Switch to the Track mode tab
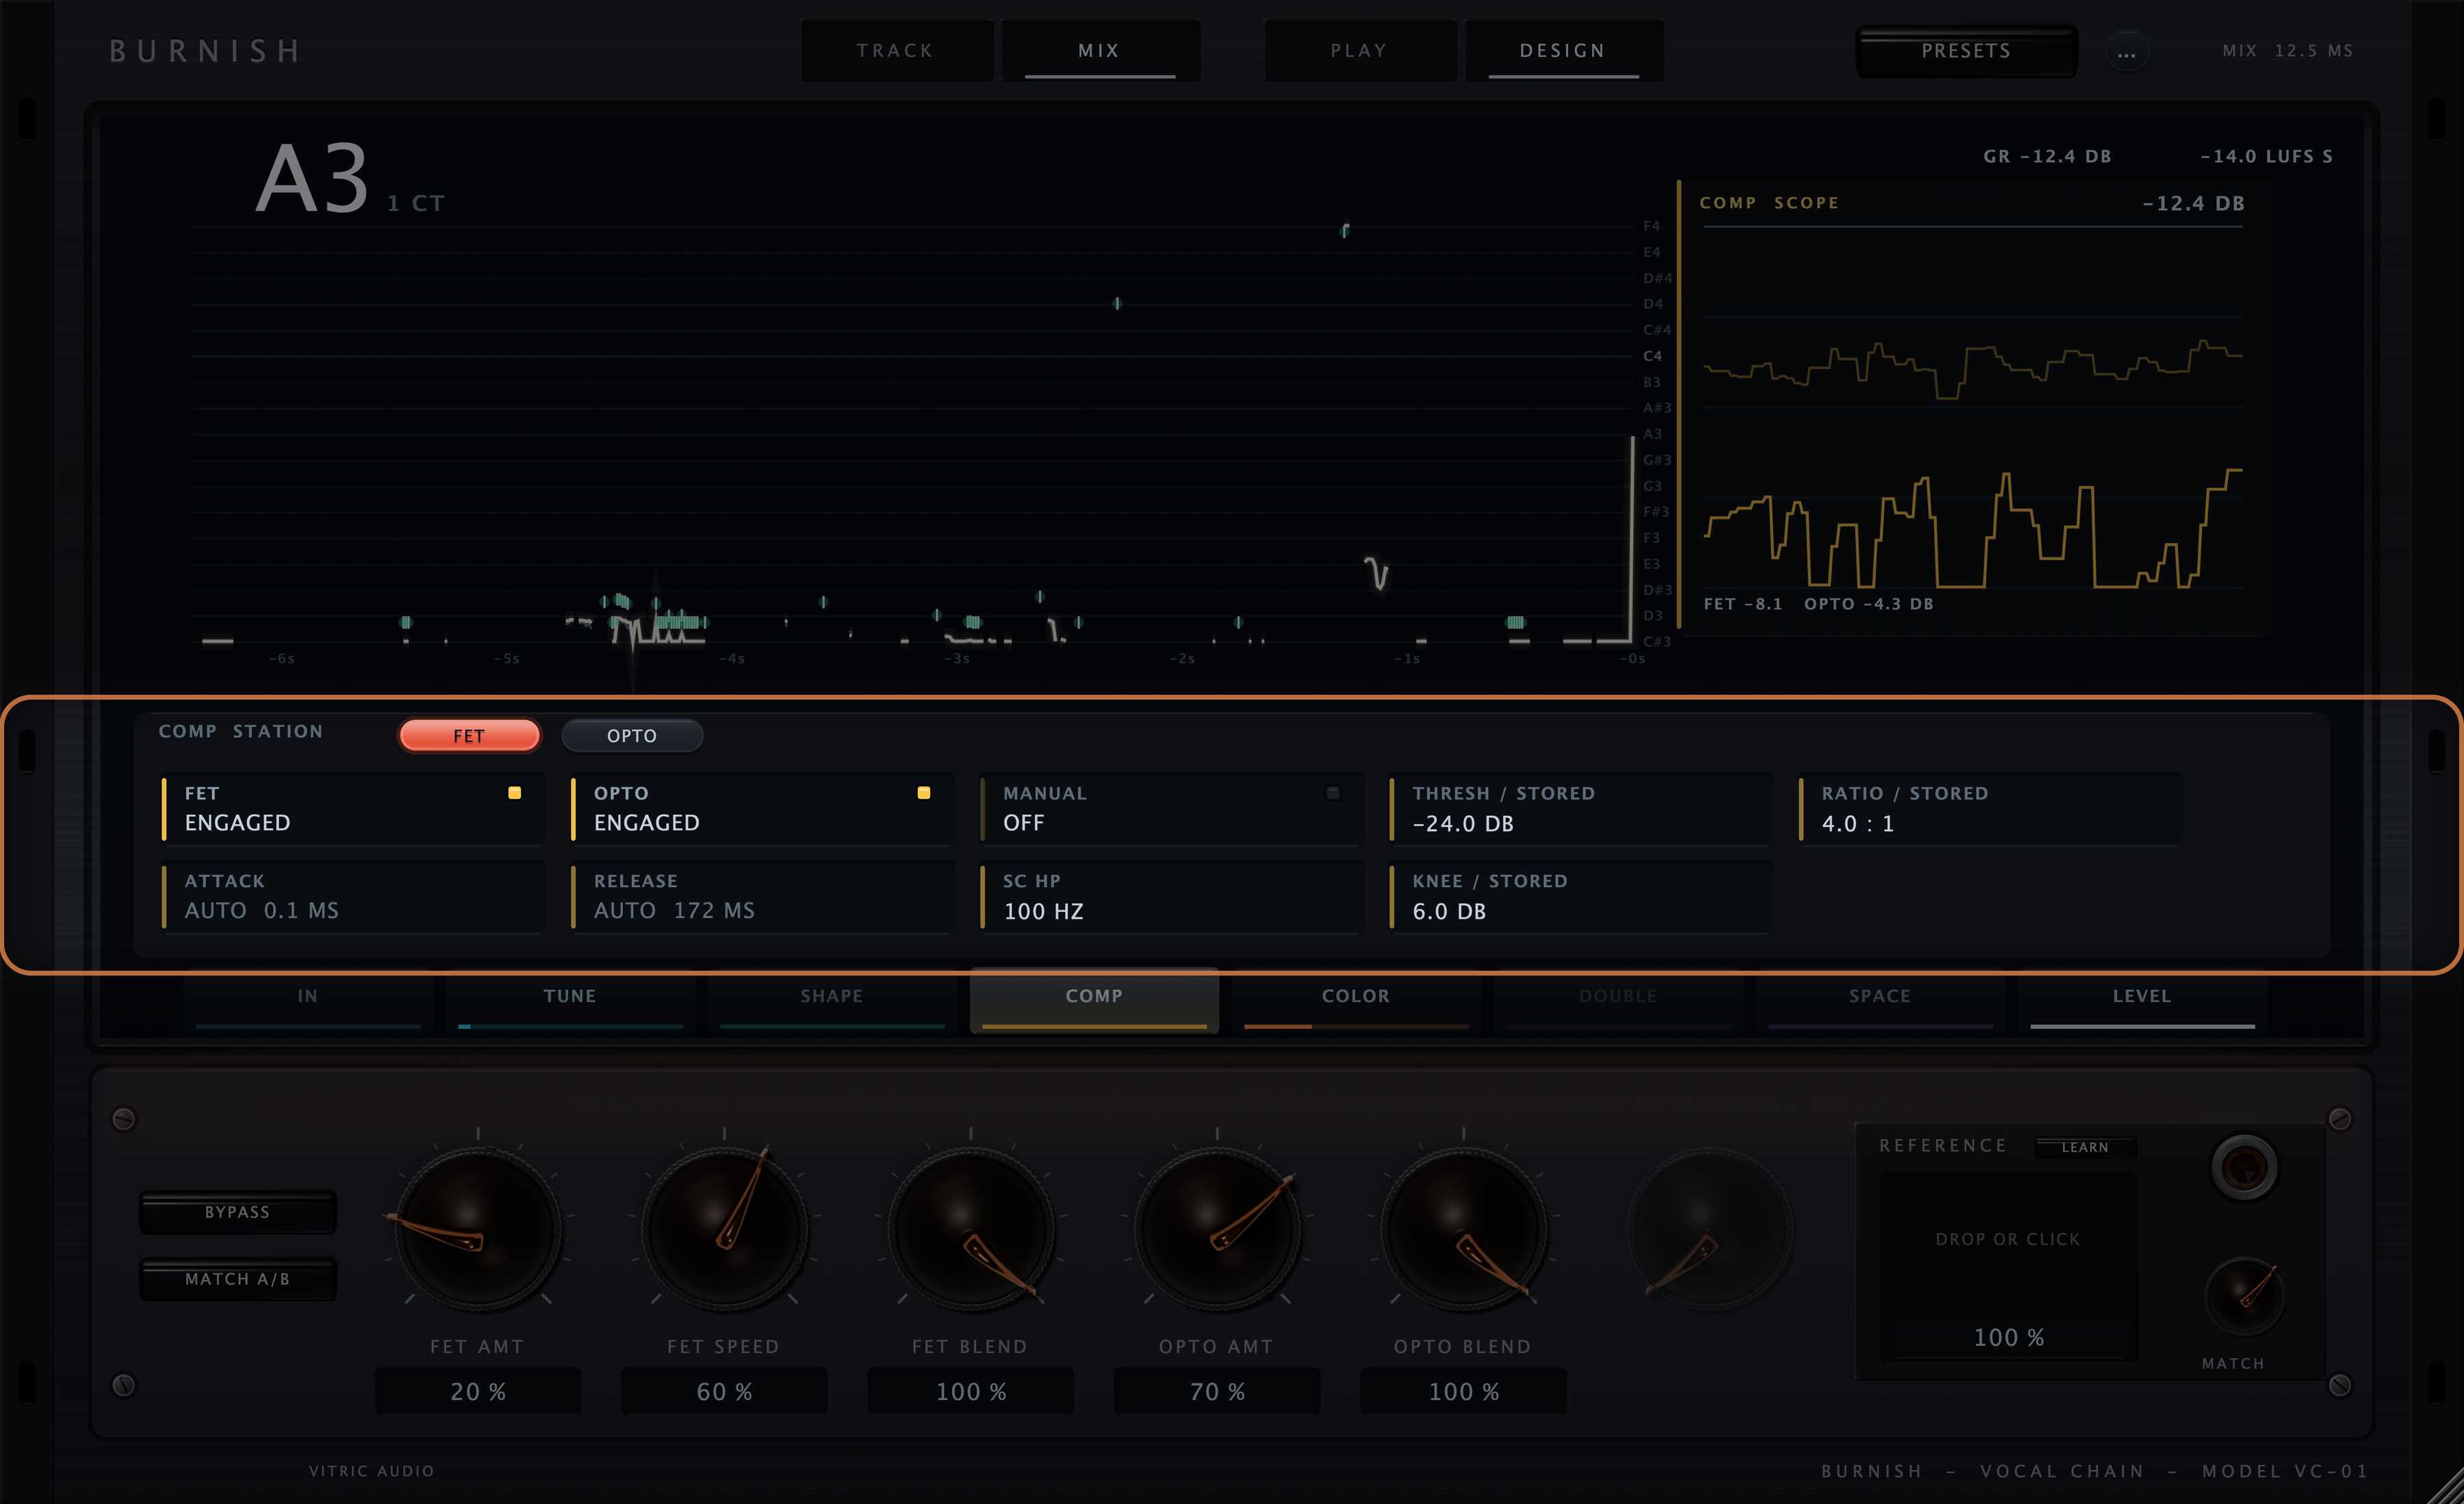2464x1504 pixels. [896, 51]
